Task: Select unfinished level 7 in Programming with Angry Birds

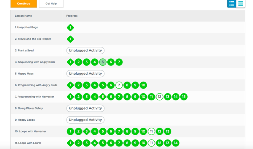Action: tap(119, 85)
